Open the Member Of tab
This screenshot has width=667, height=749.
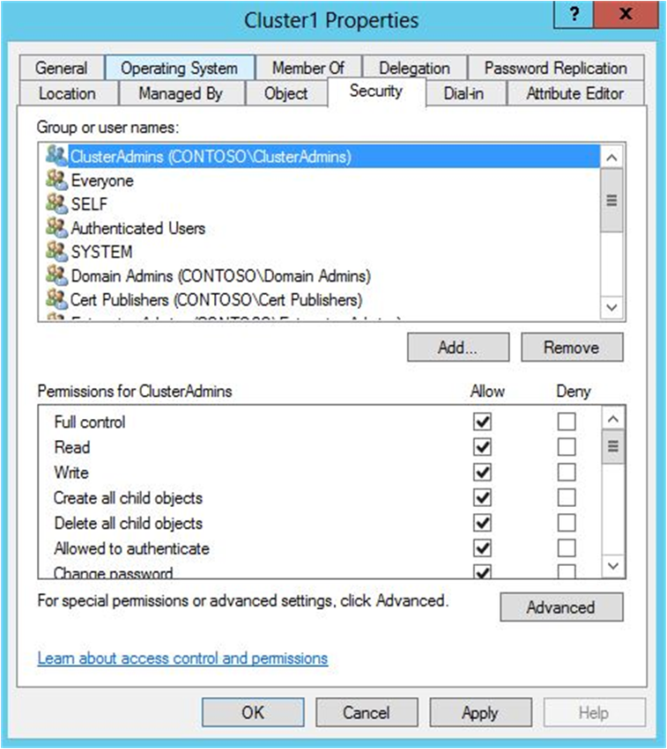pos(308,68)
